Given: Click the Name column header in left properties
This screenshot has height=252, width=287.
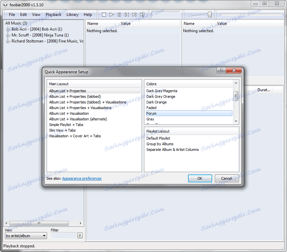Looking at the screenshot, I should tap(102, 24).
